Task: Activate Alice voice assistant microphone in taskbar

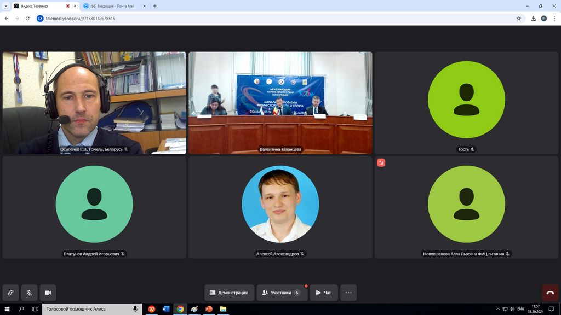Action: click(135, 309)
